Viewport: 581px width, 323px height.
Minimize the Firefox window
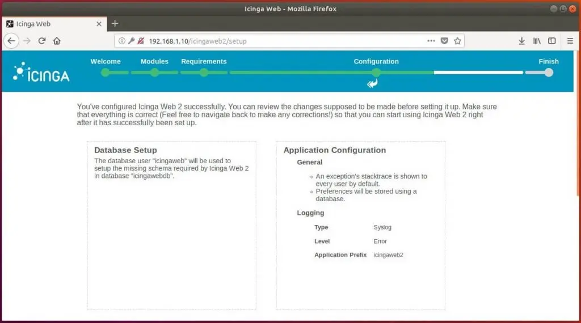pyautogui.click(x=554, y=8)
